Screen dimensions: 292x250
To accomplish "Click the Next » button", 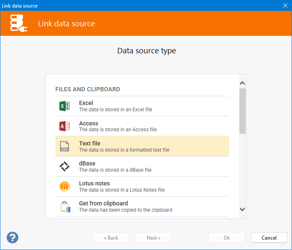I will click(154, 238).
